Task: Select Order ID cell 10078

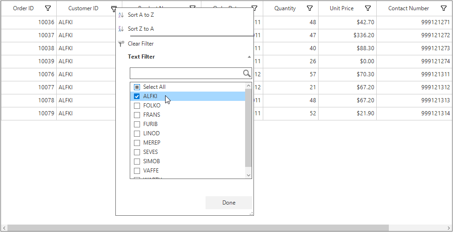Action: point(28,100)
